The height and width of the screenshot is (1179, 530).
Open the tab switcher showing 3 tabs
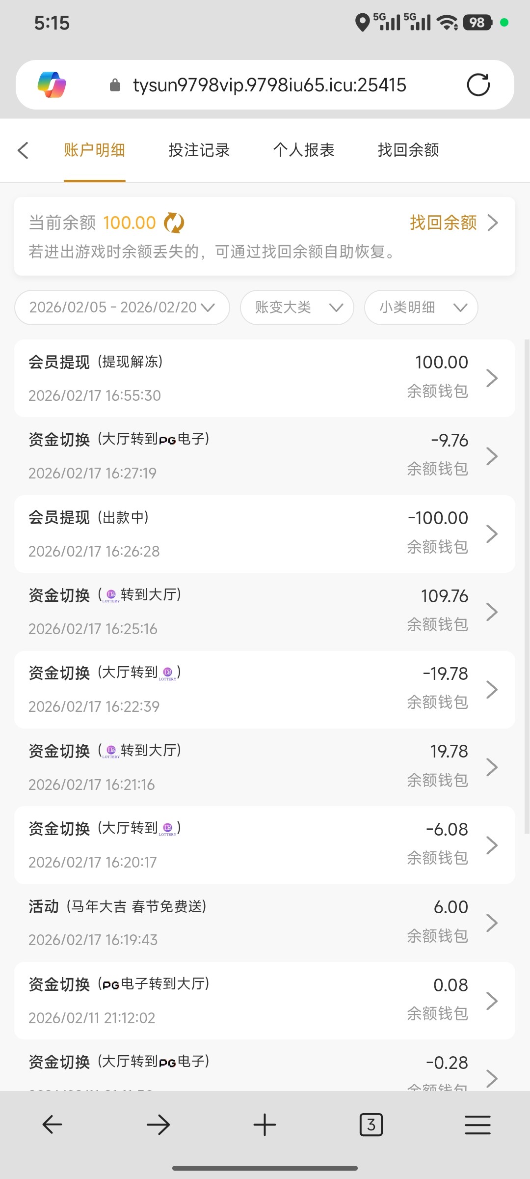coord(371,1124)
